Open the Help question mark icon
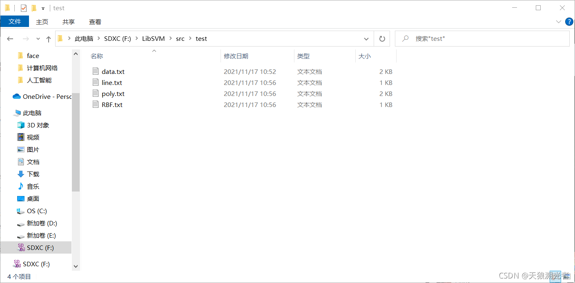 569,22
